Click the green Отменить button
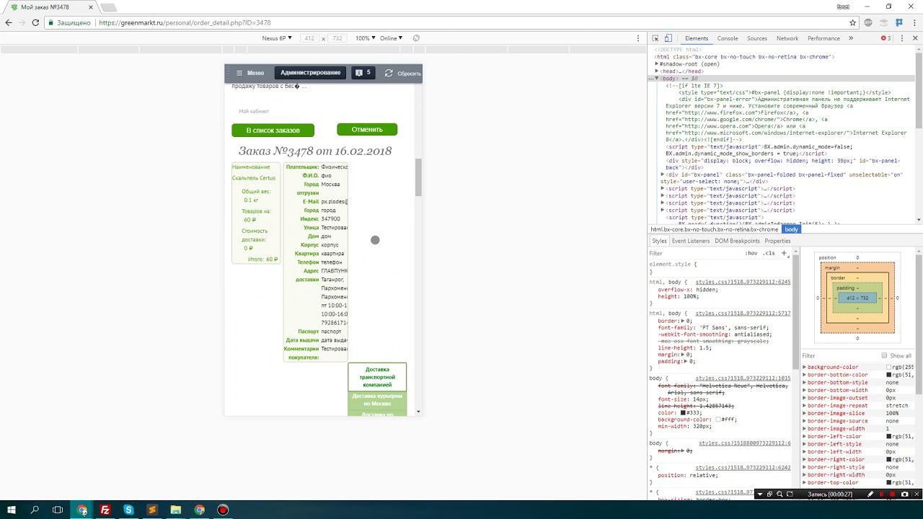This screenshot has height=519, width=923. (367, 130)
